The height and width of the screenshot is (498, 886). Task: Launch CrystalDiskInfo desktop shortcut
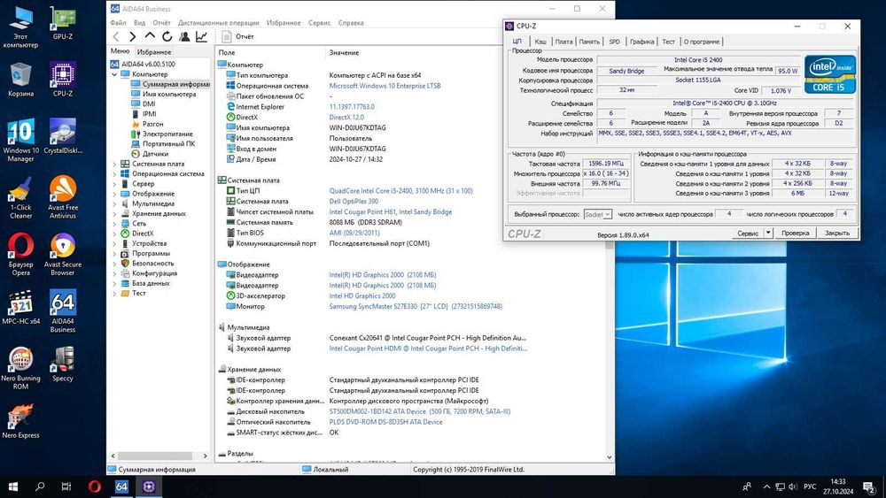(x=63, y=136)
